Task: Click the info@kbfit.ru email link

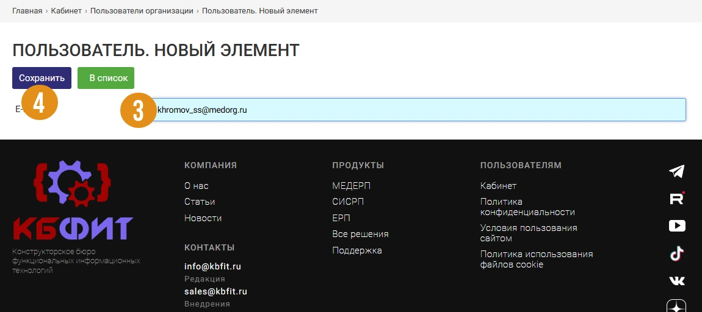Action: pos(212,266)
